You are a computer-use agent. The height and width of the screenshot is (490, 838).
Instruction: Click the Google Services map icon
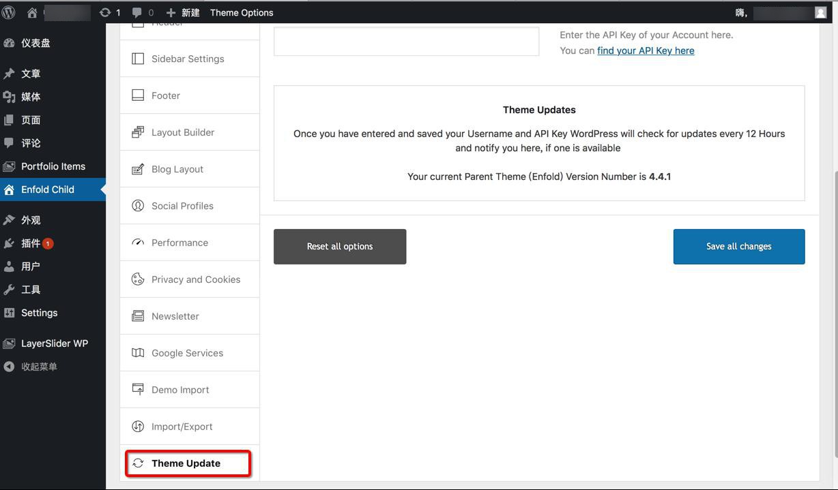coord(138,353)
